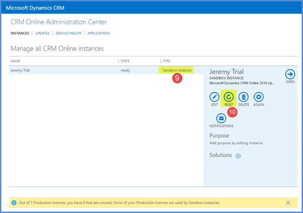Go to the Updates tab
Image resolution: width=303 pixels, height=213 pixels.
point(42,33)
